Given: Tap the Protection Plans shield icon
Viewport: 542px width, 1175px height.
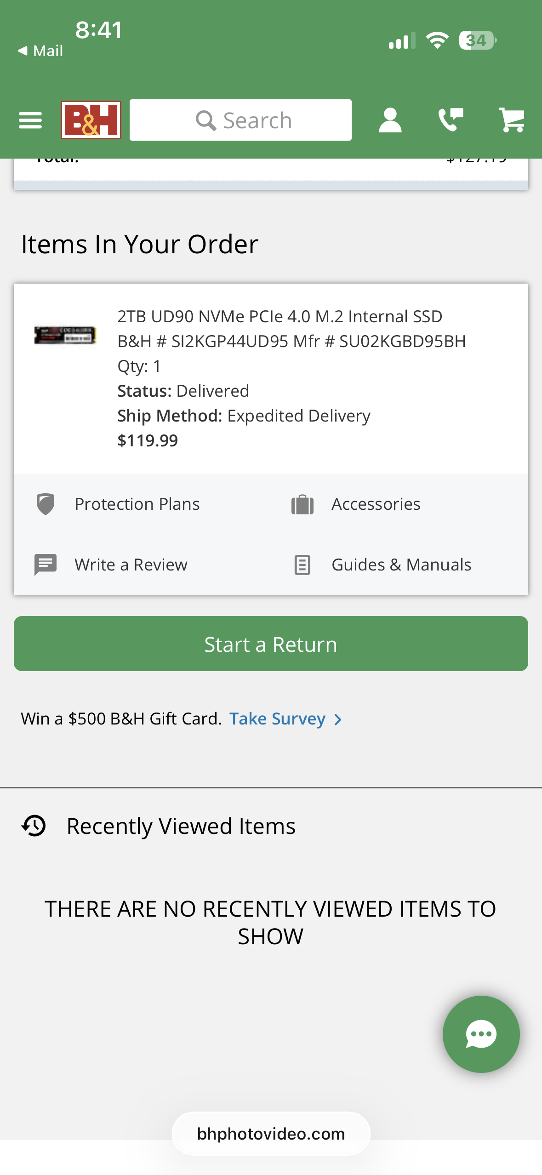Looking at the screenshot, I should [x=46, y=504].
